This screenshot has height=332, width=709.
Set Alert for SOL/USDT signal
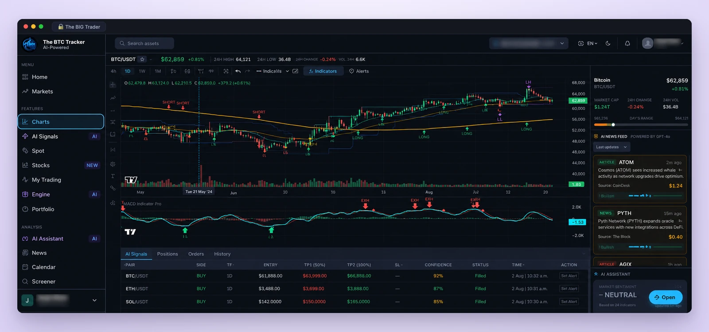point(569,302)
